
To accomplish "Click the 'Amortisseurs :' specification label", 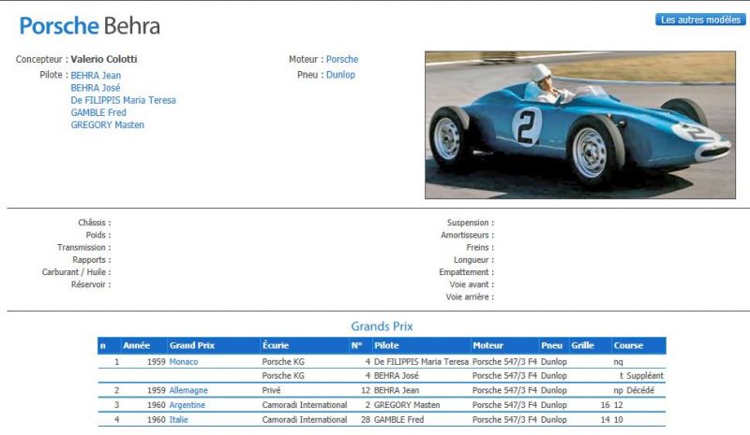I will point(468,236).
